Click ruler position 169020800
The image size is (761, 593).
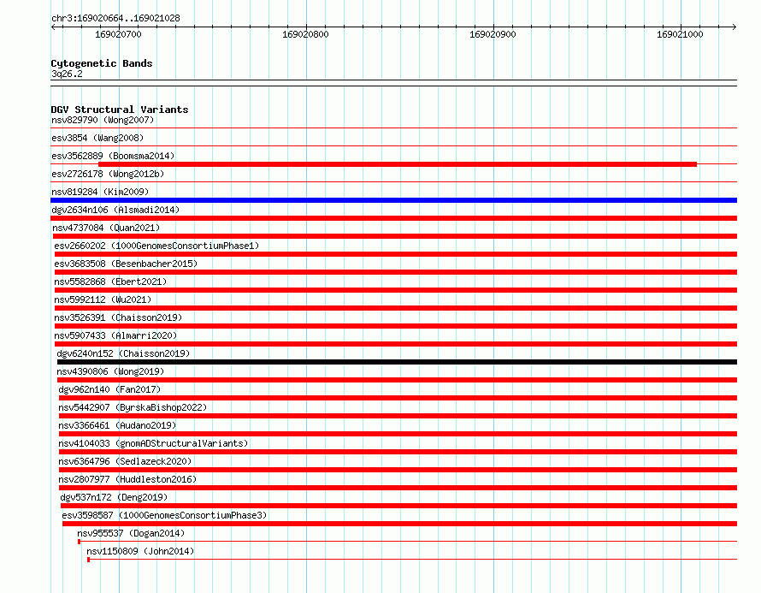[x=305, y=34]
